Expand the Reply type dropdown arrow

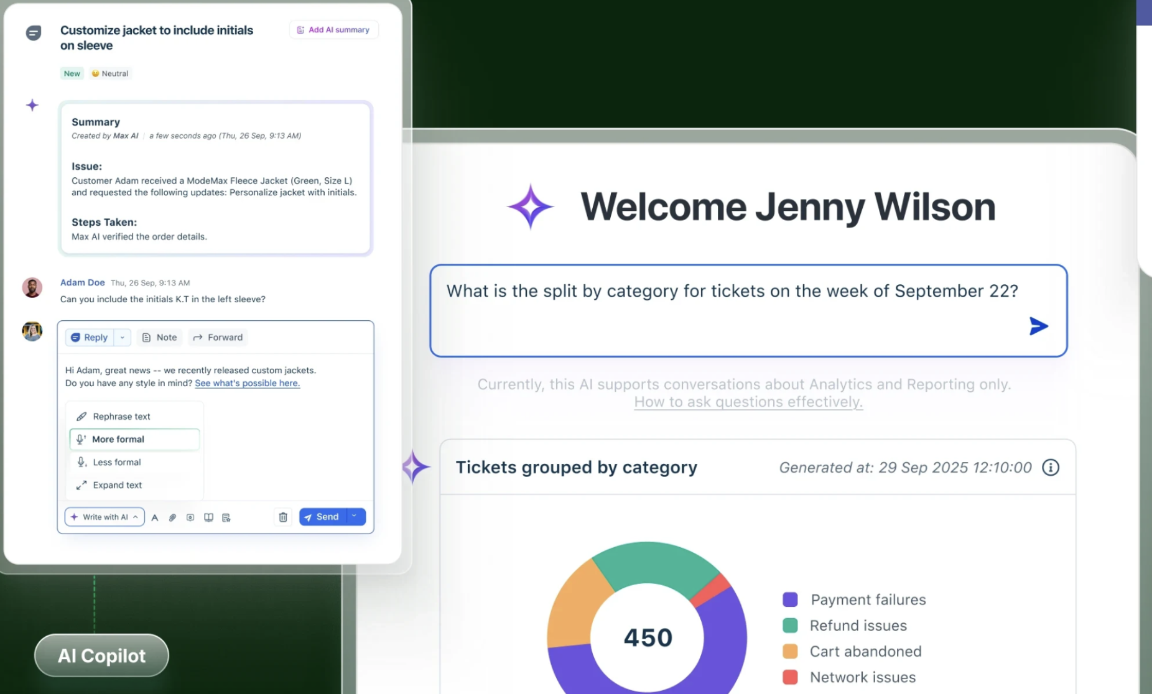click(x=123, y=337)
